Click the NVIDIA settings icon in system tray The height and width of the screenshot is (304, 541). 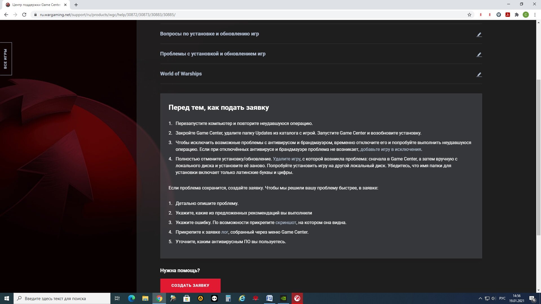coord(283,298)
